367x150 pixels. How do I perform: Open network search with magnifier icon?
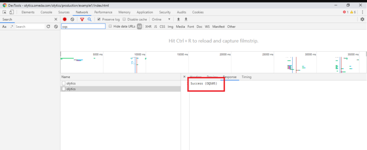[x=90, y=19]
